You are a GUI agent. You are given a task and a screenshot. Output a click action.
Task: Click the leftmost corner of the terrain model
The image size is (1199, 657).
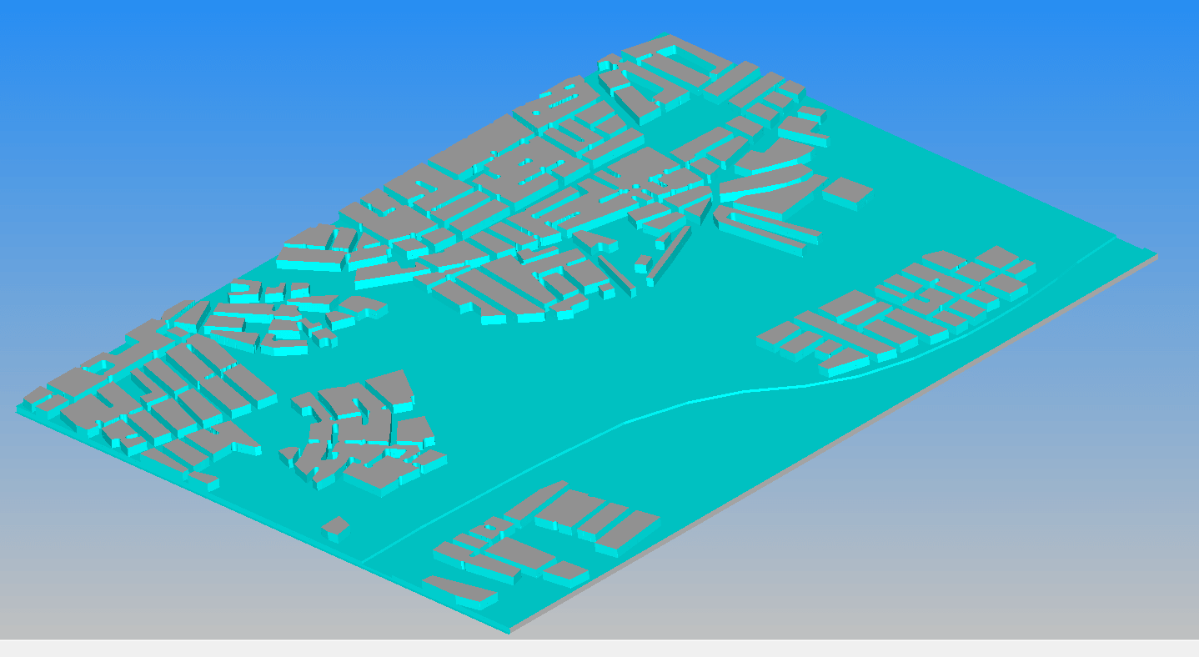pos(18,409)
